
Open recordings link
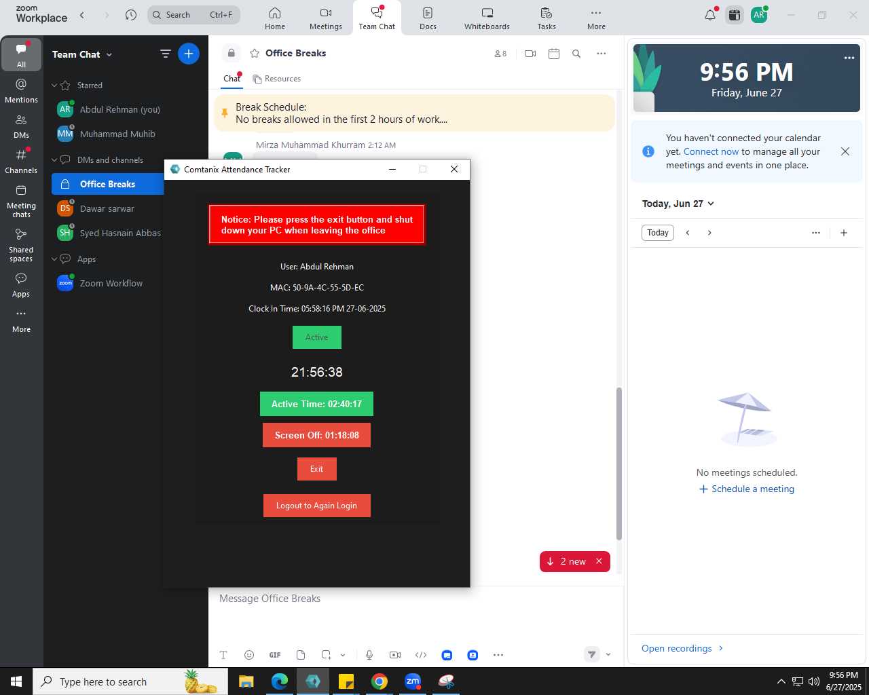click(x=682, y=648)
